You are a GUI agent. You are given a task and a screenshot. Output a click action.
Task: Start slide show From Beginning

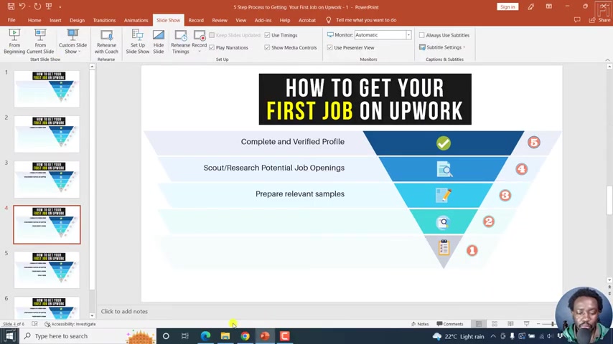pyautogui.click(x=14, y=41)
